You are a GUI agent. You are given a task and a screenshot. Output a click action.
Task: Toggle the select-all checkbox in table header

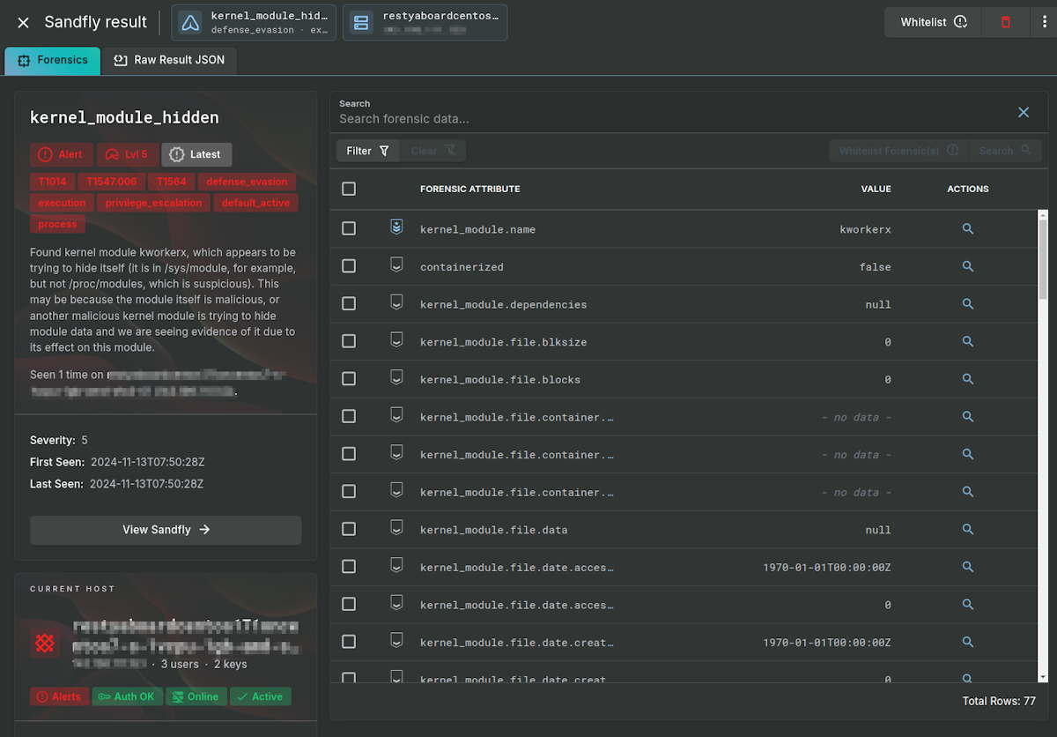[x=349, y=188]
